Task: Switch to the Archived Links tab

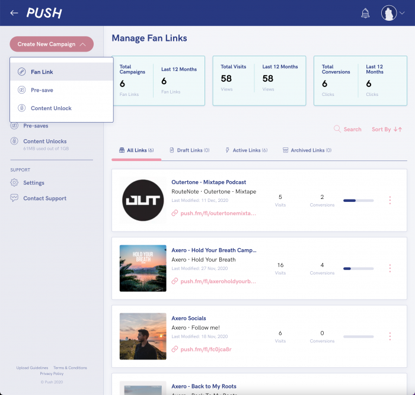Action: coord(307,150)
